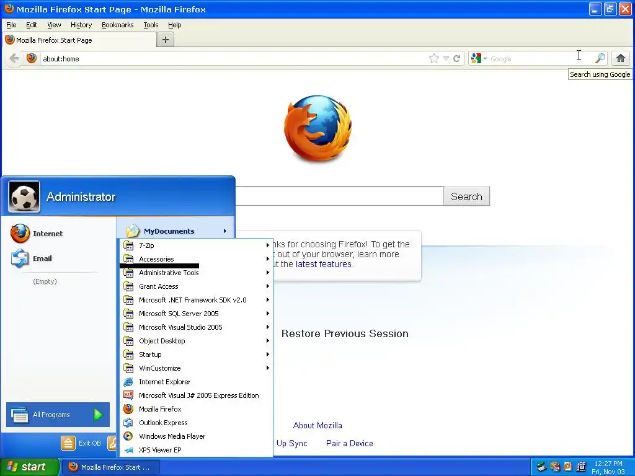Click the reload page icon
Screen dimensions: 635x476
click(457, 58)
